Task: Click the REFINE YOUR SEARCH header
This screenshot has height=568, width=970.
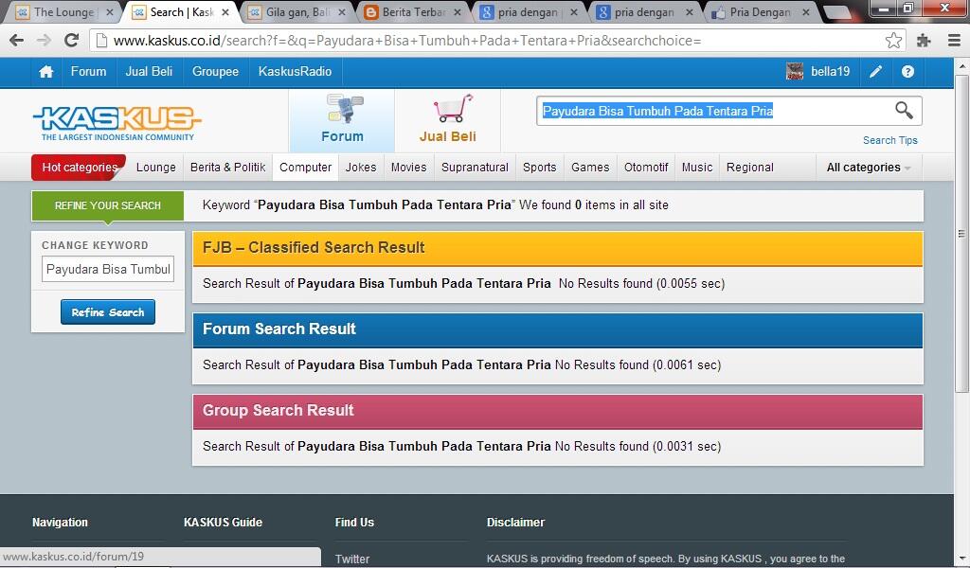Action: [108, 205]
